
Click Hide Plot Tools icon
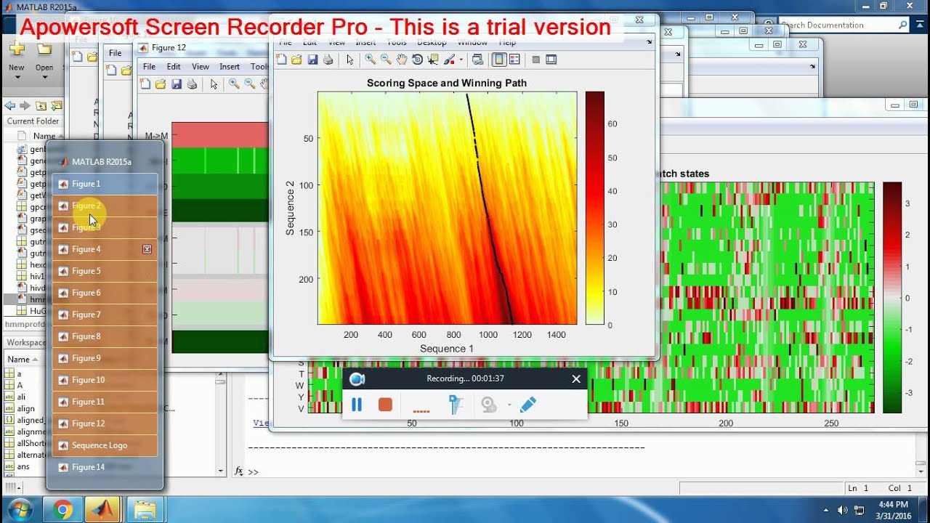tap(536, 60)
